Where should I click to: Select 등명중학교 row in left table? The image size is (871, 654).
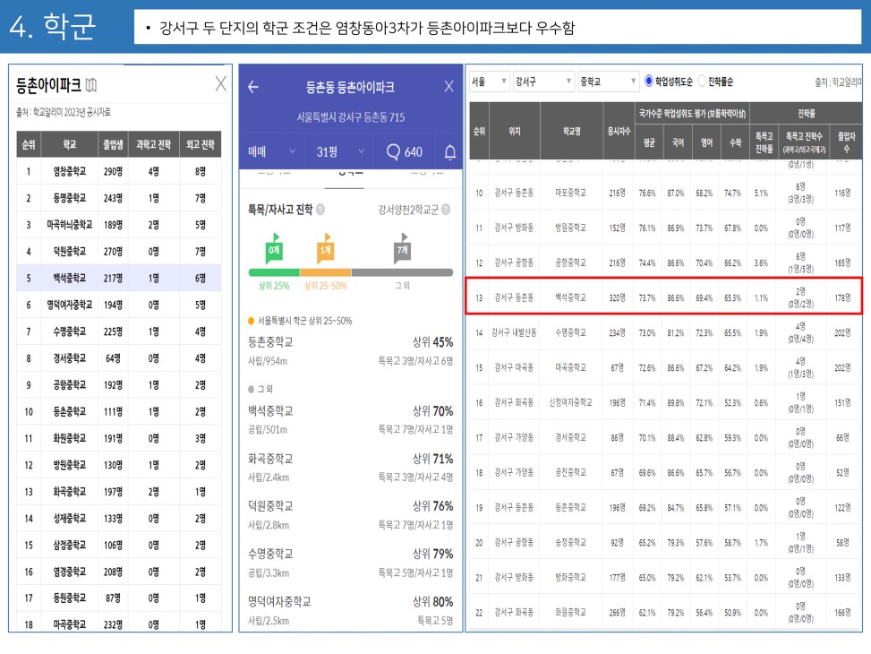tap(119, 198)
